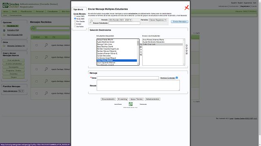
Task: Select the Aviso SMS radio option
Action: click(75, 16)
